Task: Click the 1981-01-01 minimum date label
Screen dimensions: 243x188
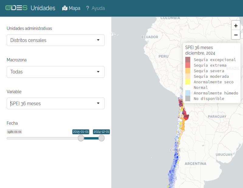Action: coord(14,132)
